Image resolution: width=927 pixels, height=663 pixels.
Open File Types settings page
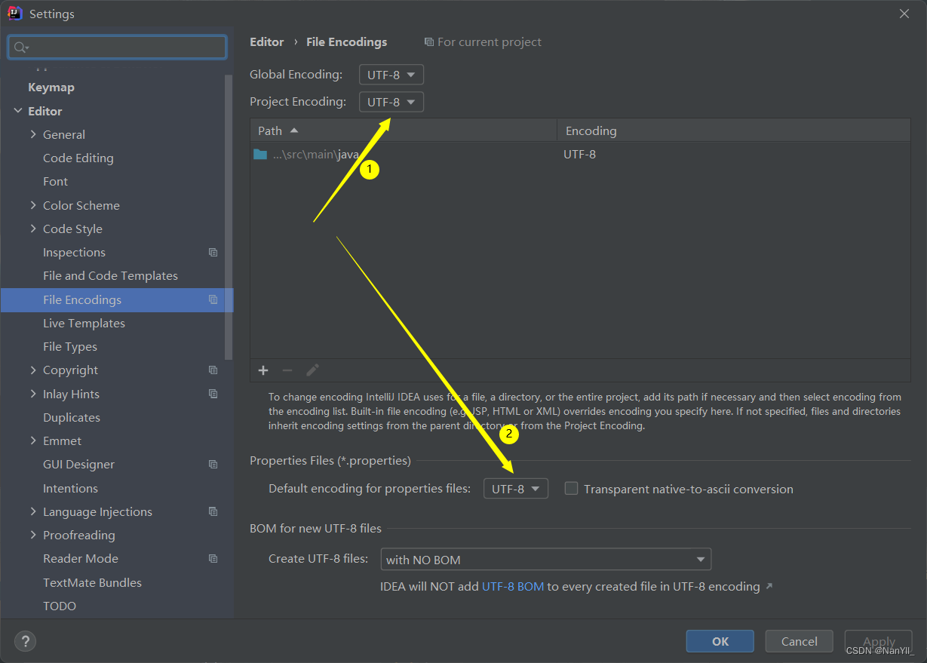[70, 347]
